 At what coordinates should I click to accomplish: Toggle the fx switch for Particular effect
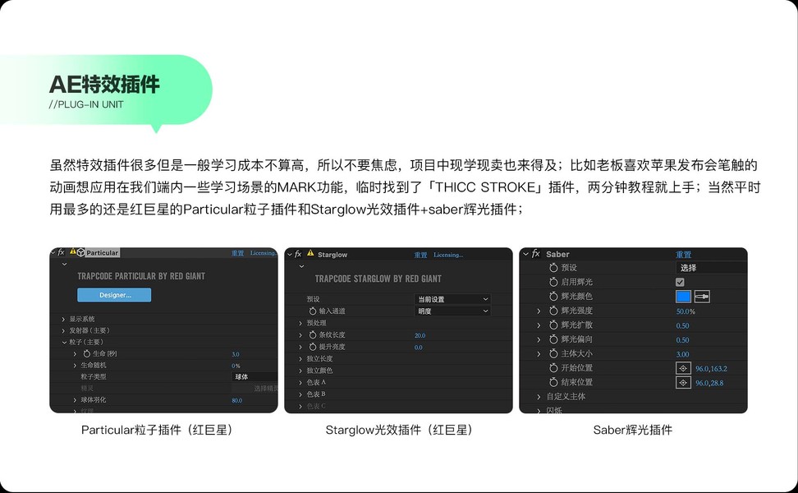coord(61,252)
